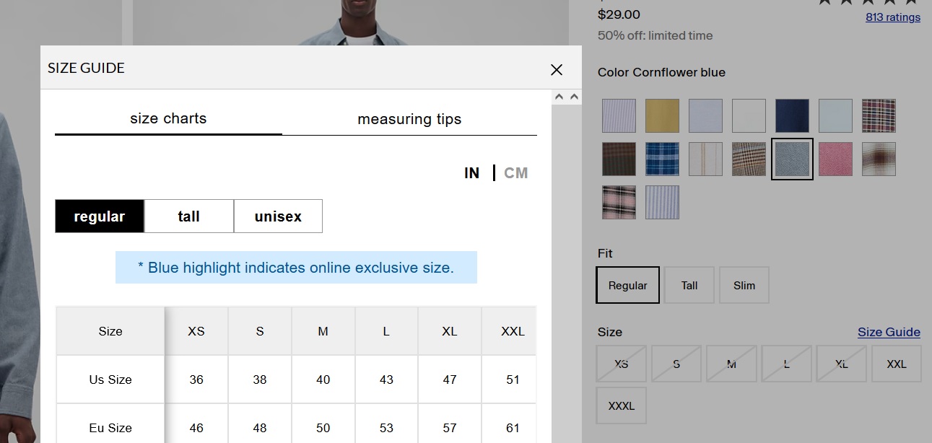
Task: Choose the blue and white plaid swatch
Action: tap(662, 159)
